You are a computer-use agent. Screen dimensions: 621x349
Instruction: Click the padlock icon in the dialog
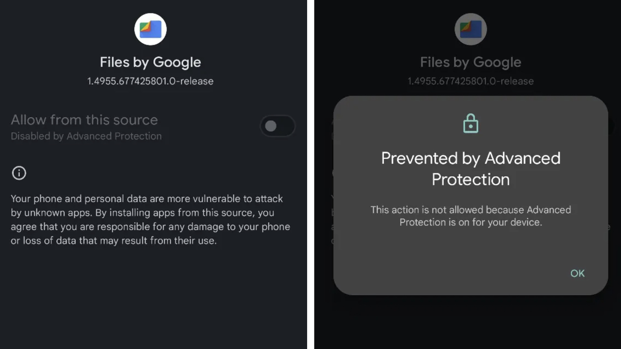coord(471,123)
